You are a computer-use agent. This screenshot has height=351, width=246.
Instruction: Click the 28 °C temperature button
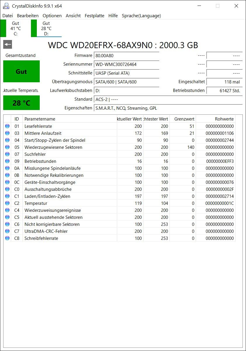21,103
